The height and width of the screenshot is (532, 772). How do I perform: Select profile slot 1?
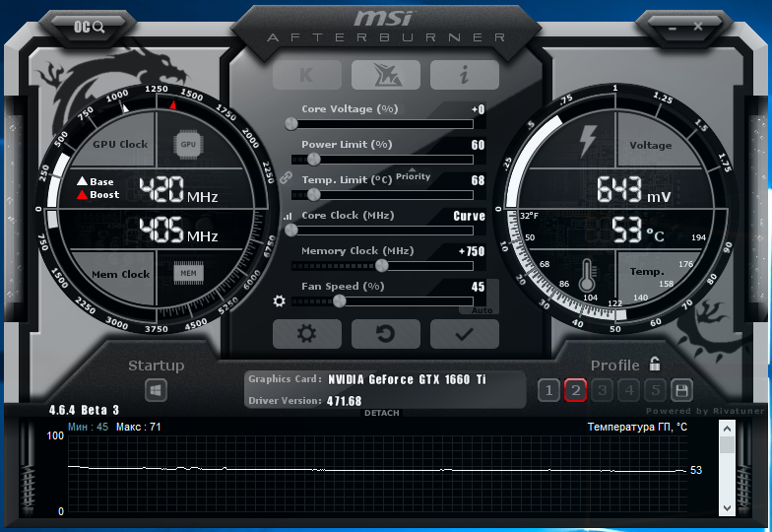pos(549,390)
